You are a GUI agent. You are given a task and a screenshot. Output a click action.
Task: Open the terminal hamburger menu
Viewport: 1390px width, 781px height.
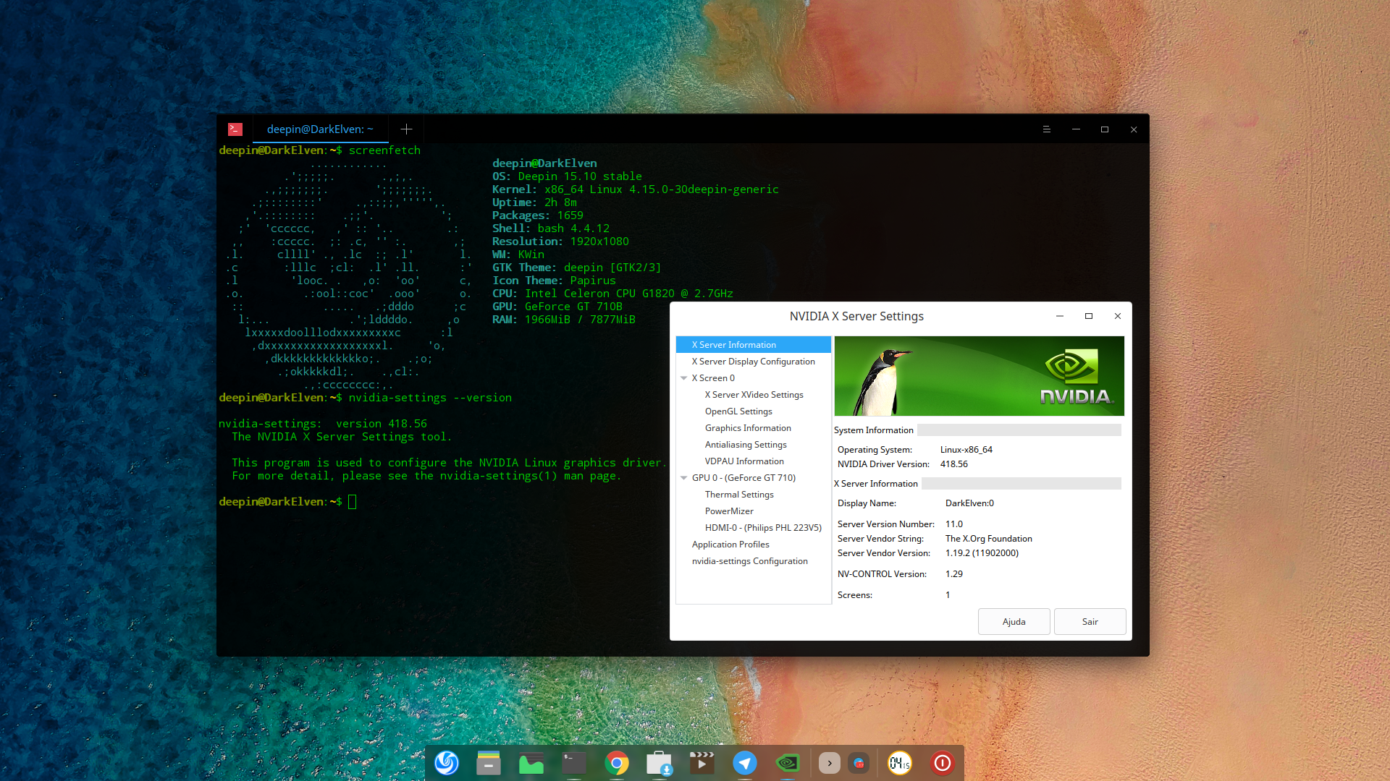click(x=1046, y=129)
